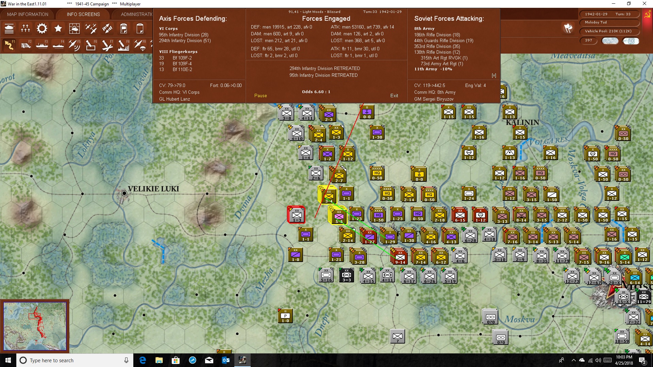Click the taskbar search box
Screen dimensions: 653x367
point(75,360)
